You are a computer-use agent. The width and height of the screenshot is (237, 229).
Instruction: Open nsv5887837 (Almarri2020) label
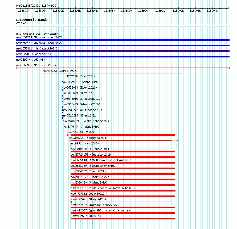click(90, 177)
